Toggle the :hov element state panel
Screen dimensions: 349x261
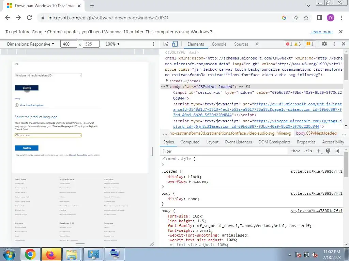295,151
